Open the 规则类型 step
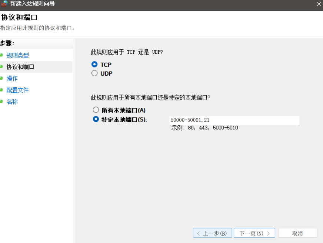This screenshot has height=243, width=323. (18, 55)
